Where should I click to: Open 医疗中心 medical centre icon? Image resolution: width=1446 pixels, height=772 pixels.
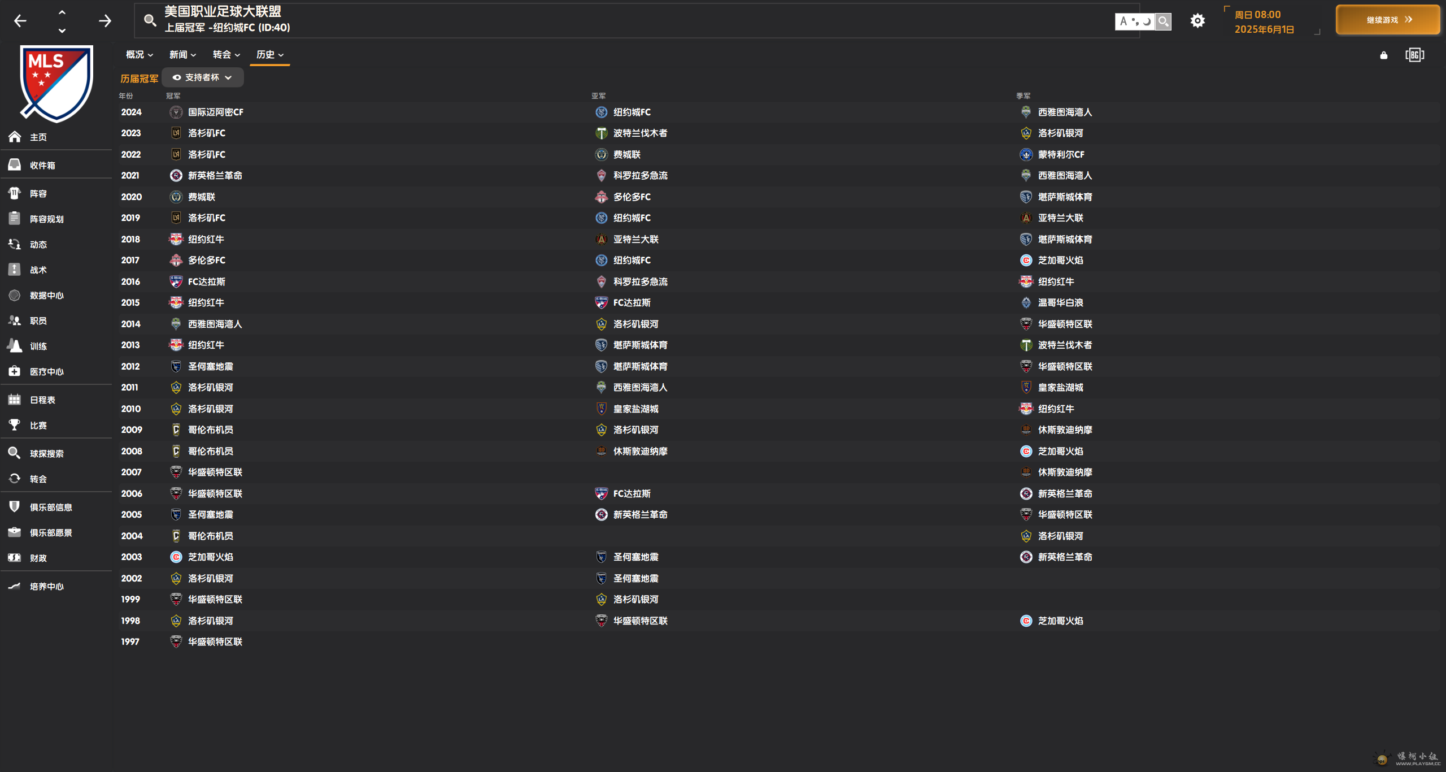15,371
